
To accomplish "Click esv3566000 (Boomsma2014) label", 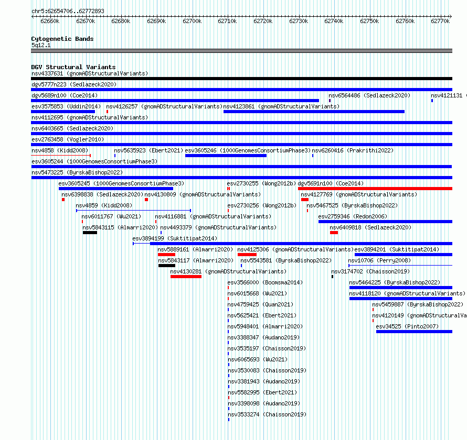I will pyautogui.click(x=265, y=282).
